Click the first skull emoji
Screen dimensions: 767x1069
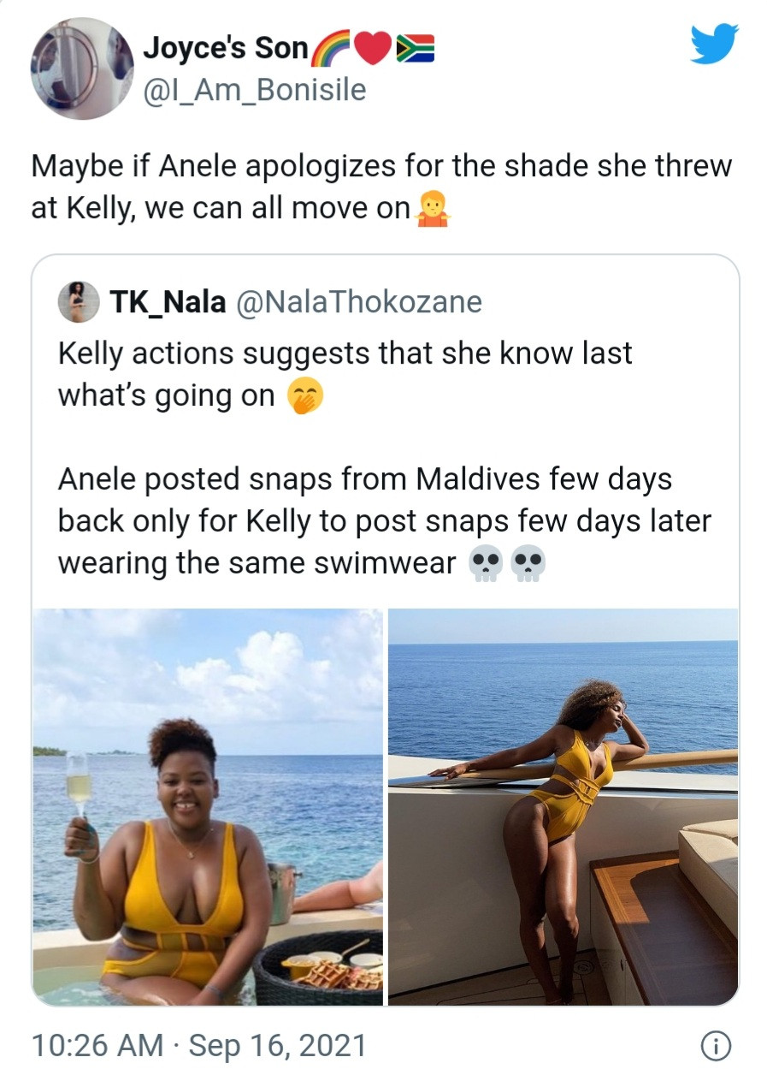click(x=487, y=564)
